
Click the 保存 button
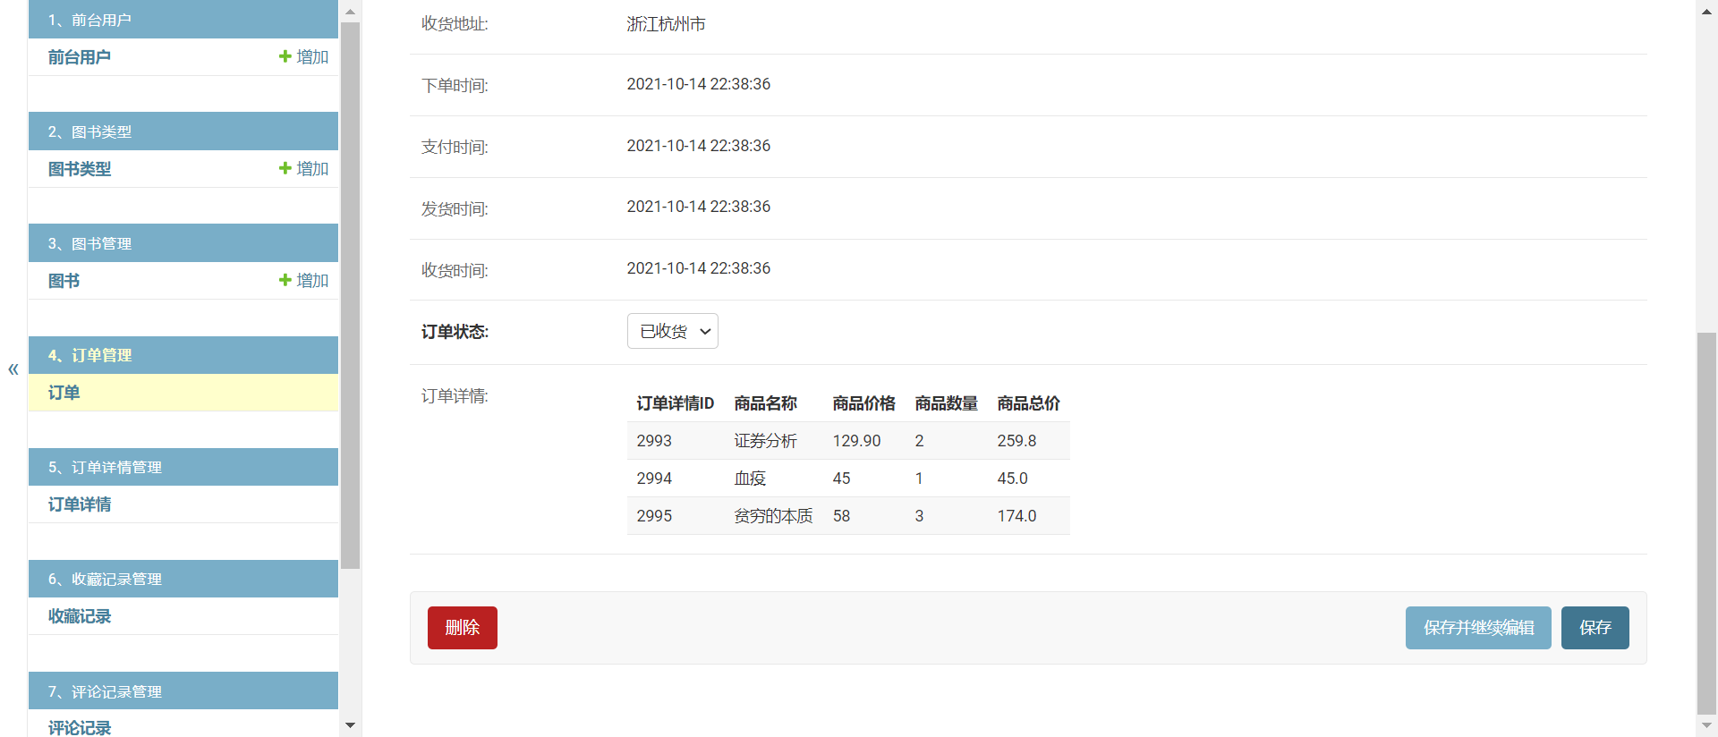coord(1595,628)
